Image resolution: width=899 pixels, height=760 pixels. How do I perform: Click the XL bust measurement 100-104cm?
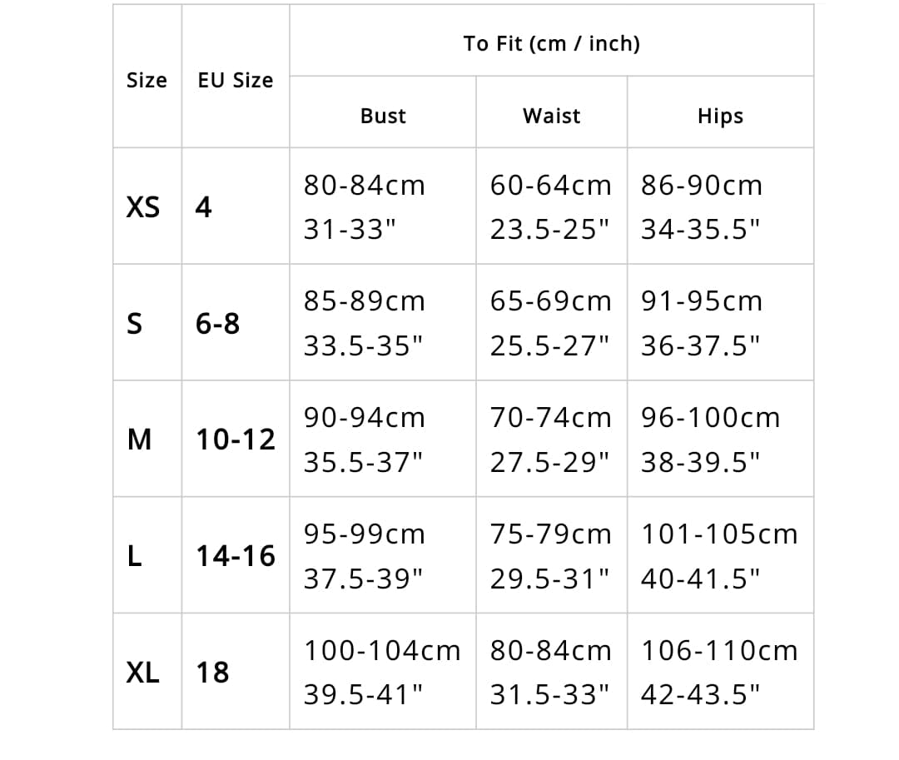[x=381, y=651]
